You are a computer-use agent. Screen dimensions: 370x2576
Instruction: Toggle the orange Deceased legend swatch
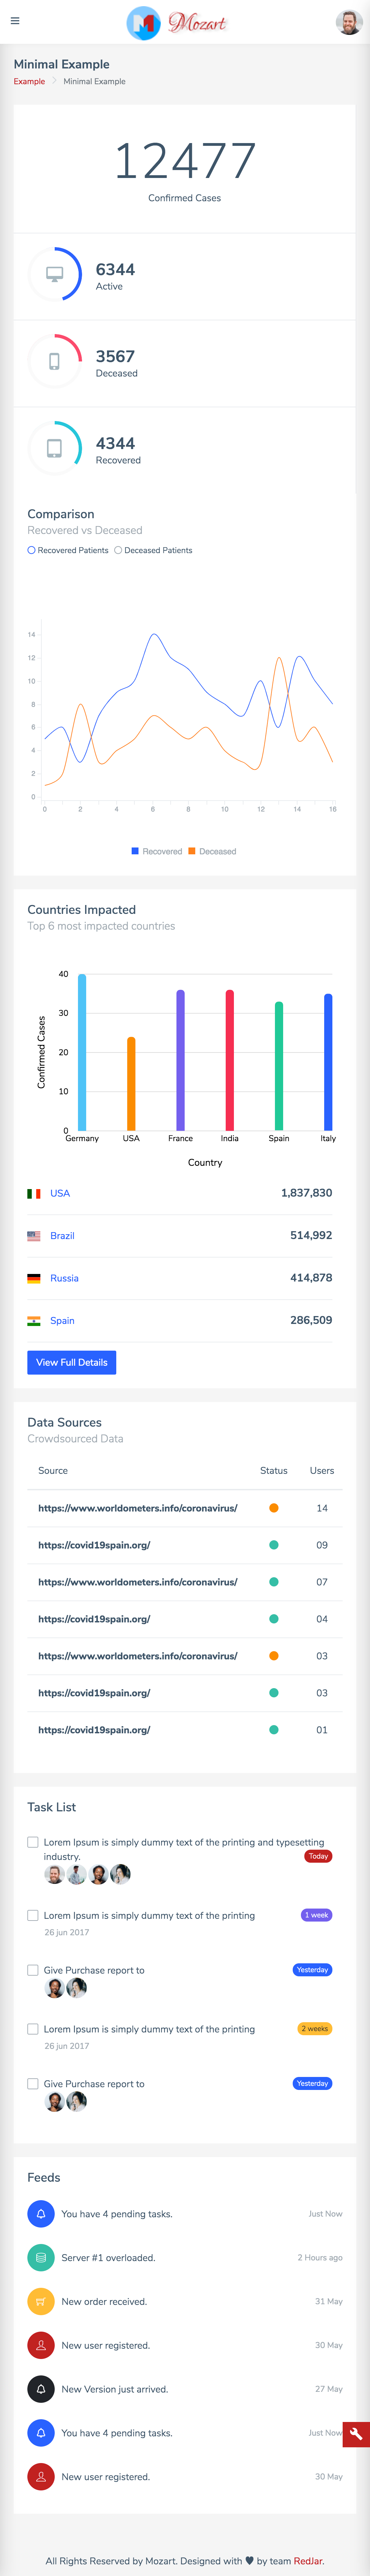192,851
